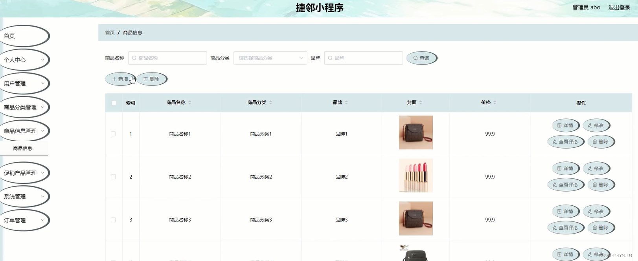Sort by the 商品名称 column sort arrows

tap(190, 103)
